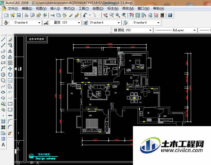Open the Text Style manager icon
The width and height of the screenshot is (211, 165).
6,22
